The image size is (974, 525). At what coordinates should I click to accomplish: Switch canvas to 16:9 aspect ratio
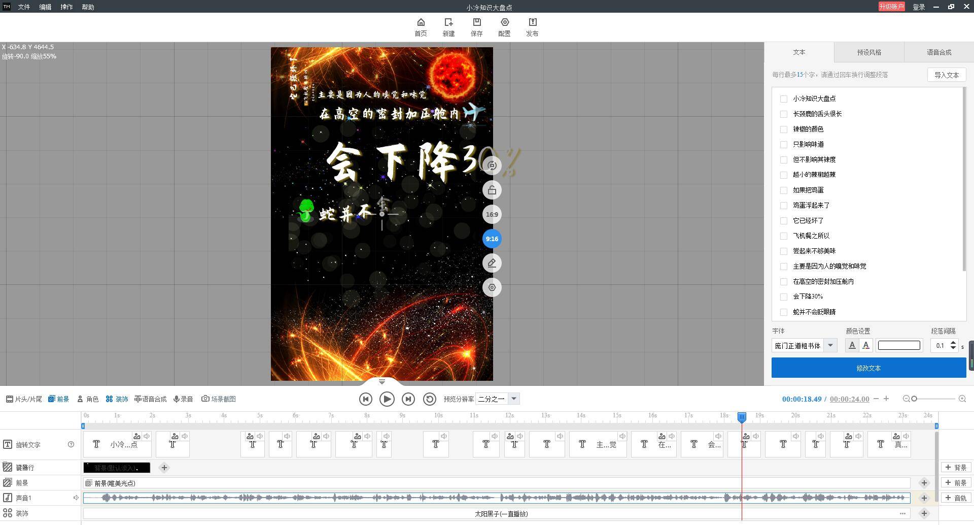492,214
